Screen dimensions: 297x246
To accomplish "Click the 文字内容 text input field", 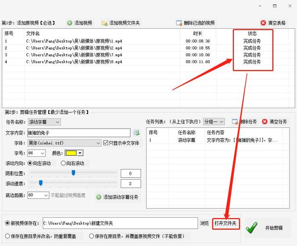I will point(79,133).
